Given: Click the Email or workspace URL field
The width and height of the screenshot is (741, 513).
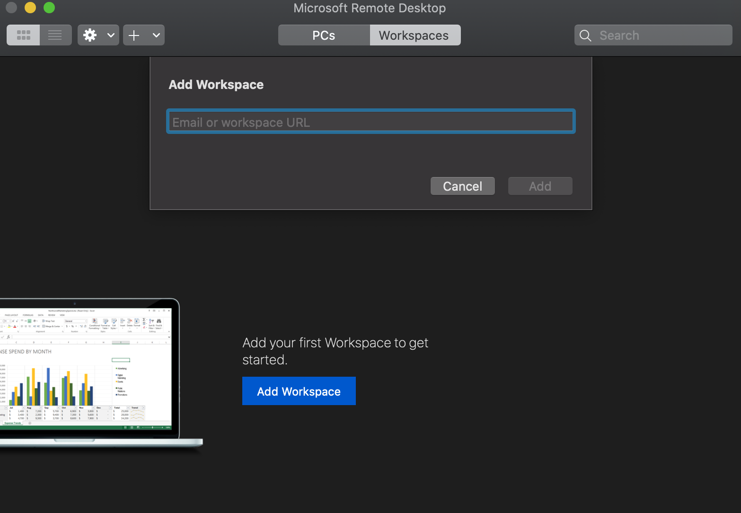Looking at the screenshot, I should (371, 122).
